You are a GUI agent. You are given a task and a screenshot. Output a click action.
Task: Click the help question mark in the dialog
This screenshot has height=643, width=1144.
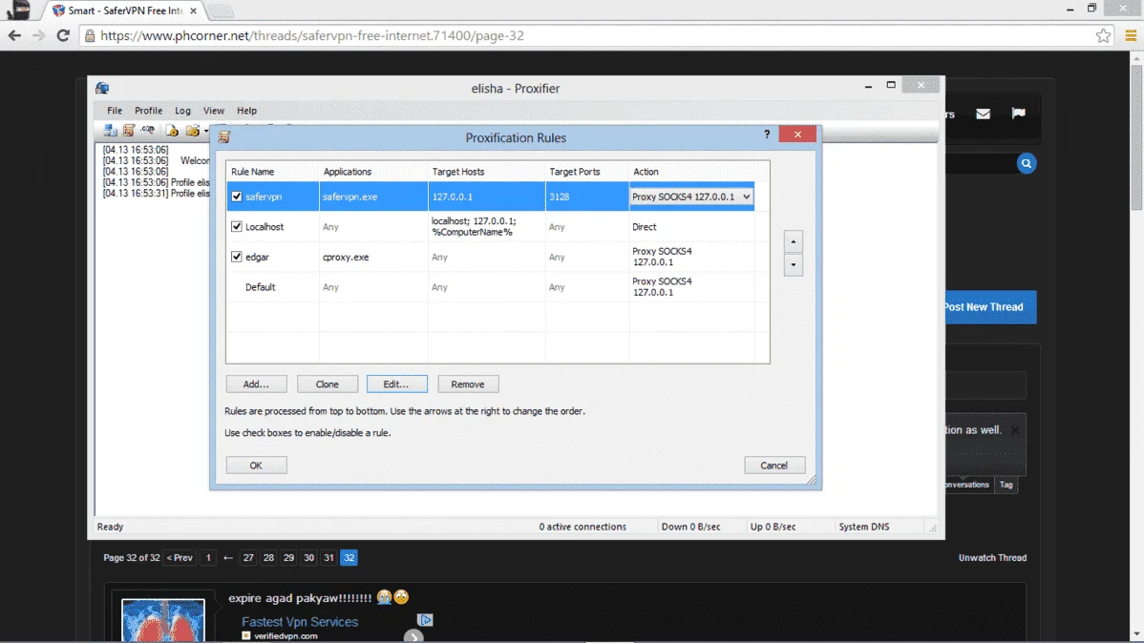tap(767, 135)
